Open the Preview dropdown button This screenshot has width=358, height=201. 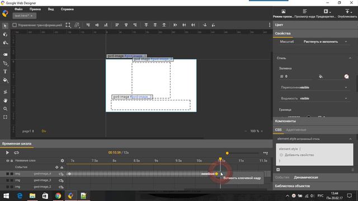click(327, 13)
